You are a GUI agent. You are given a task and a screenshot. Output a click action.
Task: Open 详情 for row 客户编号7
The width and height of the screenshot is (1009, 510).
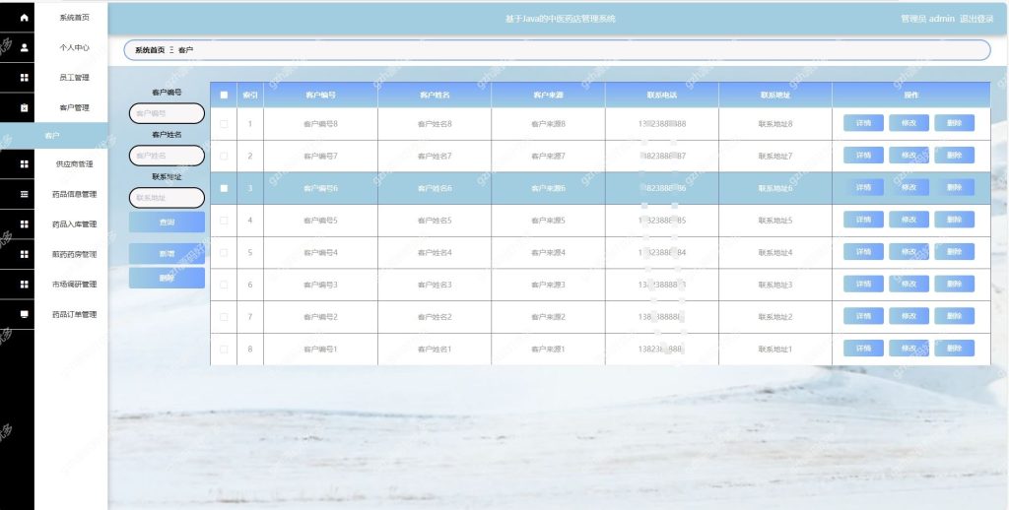[863, 155]
